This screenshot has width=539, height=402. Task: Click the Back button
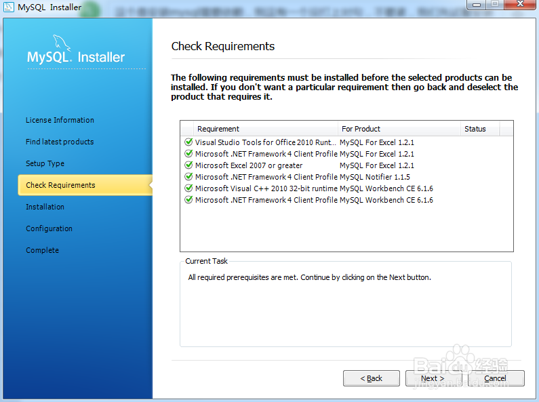coord(372,378)
